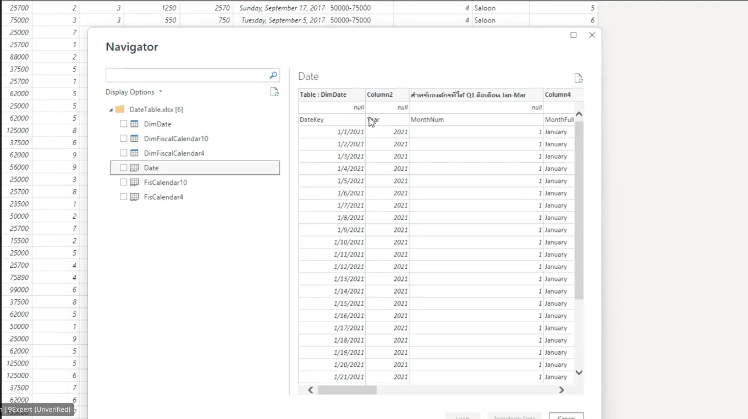Tick the FisCalendar4 checkbox
The height and width of the screenshot is (419, 748).
coord(124,197)
